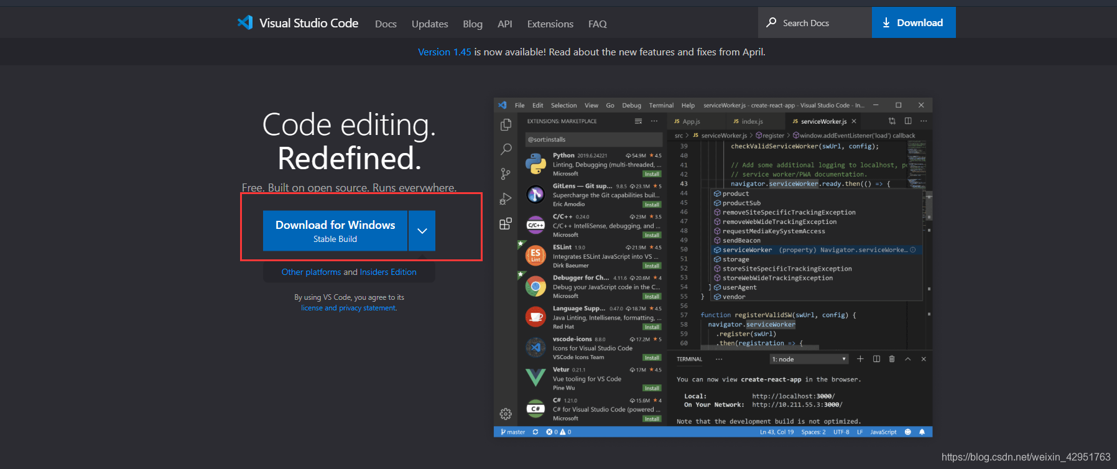Click the Debugger for Chrome logo
The height and width of the screenshot is (469, 1117).
pyautogui.click(x=535, y=287)
